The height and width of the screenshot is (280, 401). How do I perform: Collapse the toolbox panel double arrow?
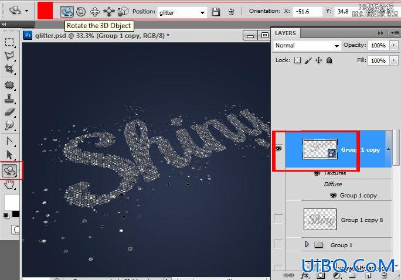click(4, 24)
